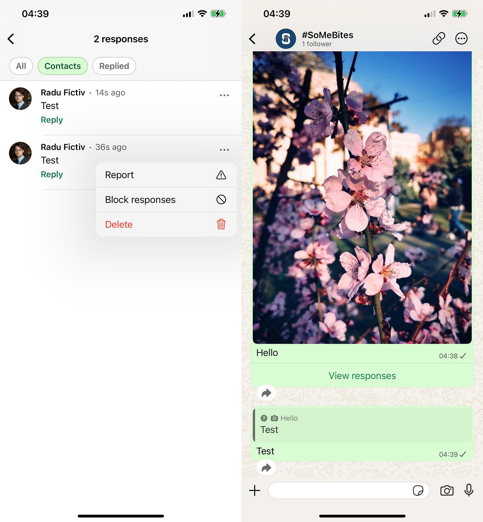
Task: Tap the microphone voice message icon
Action: [469, 490]
